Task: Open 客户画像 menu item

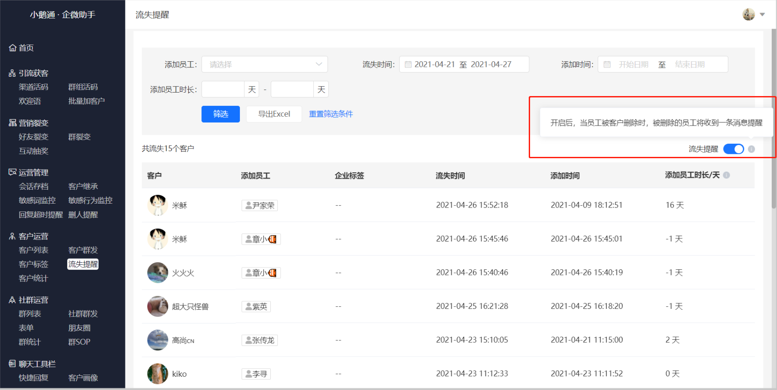Action: pos(83,378)
